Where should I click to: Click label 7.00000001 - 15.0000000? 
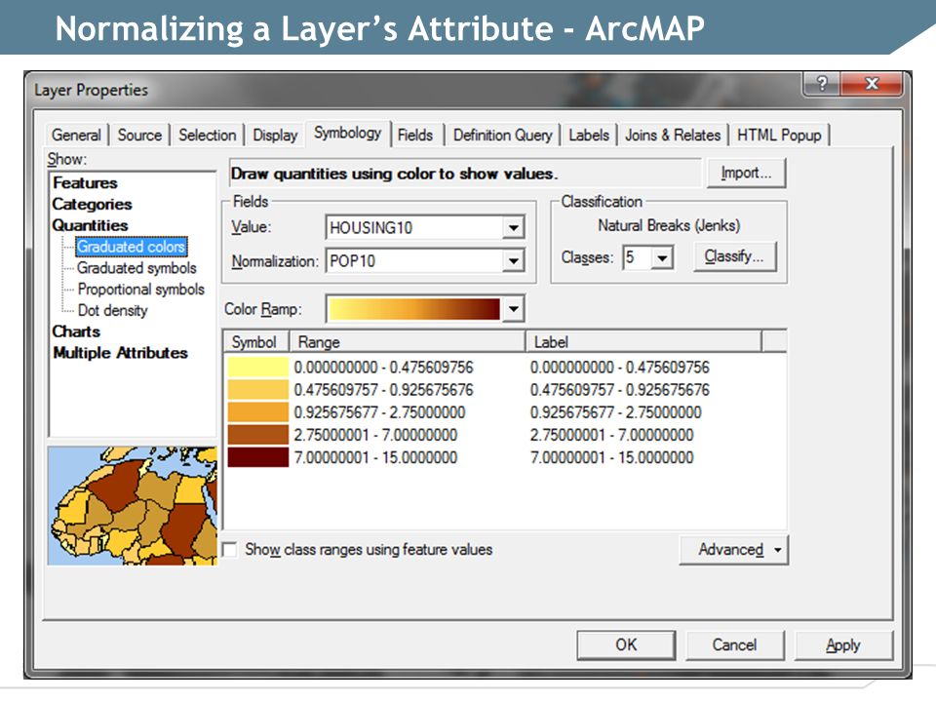tap(612, 458)
